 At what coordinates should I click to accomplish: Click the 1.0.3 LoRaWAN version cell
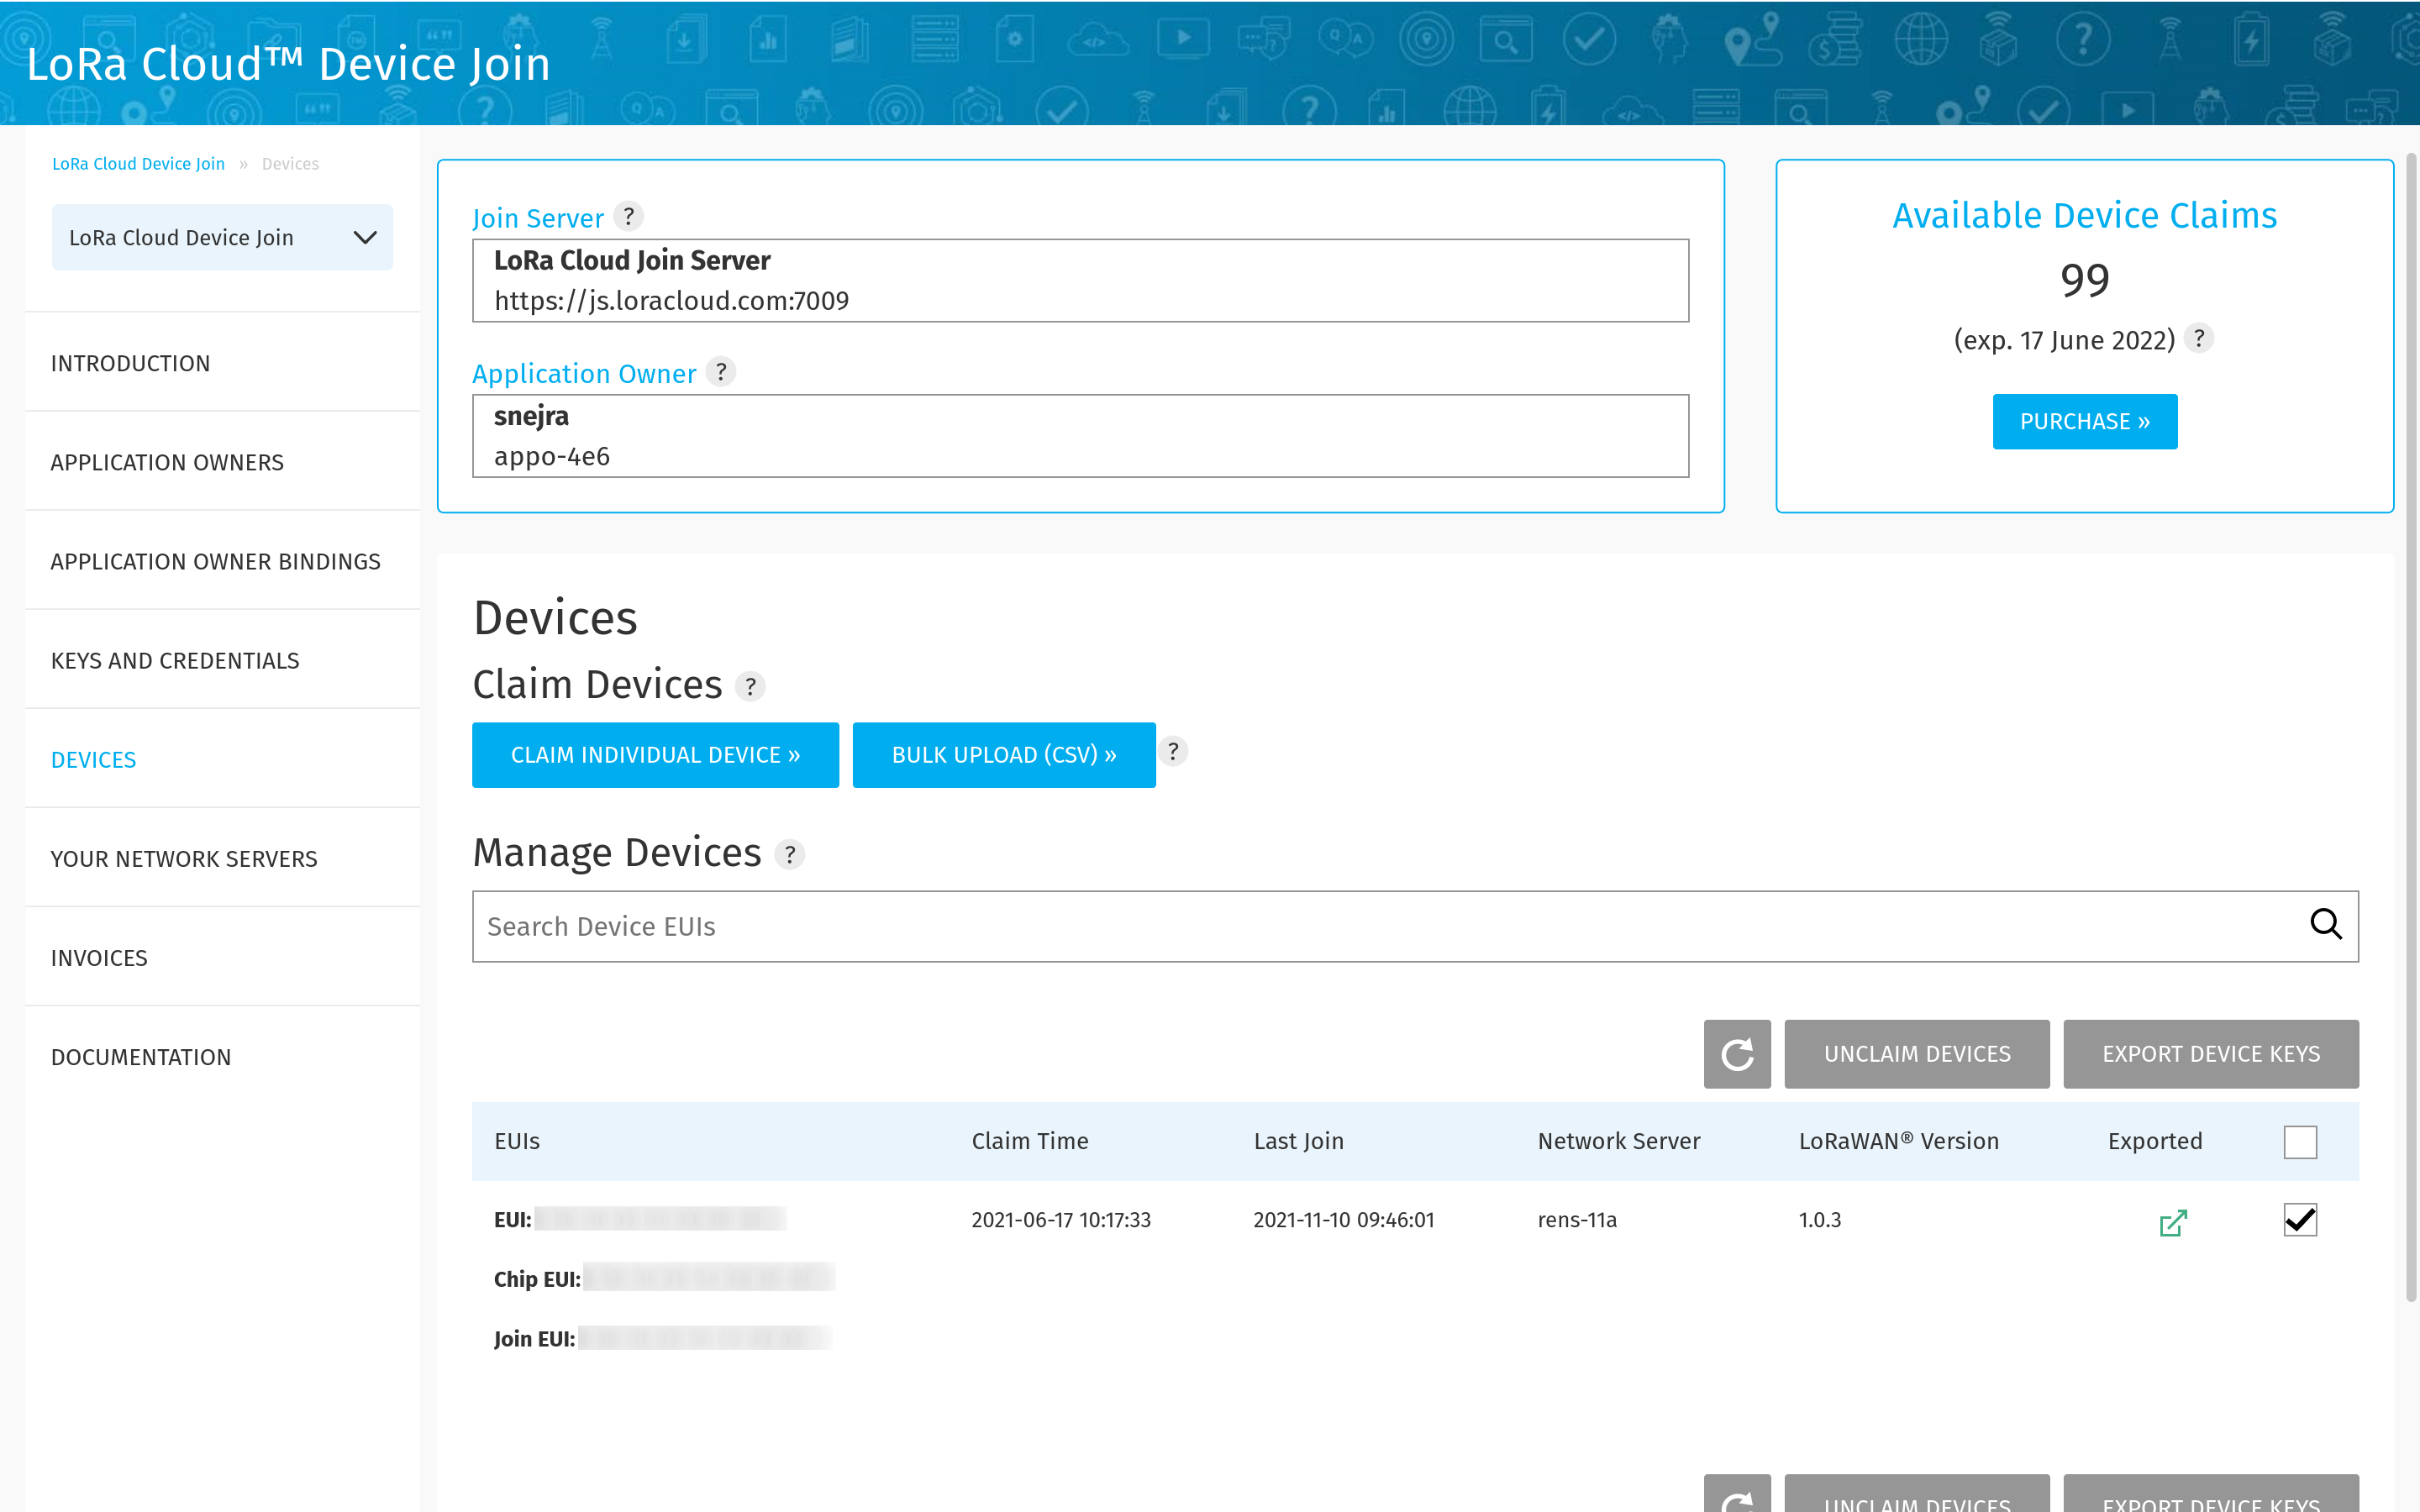tap(1819, 1220)
